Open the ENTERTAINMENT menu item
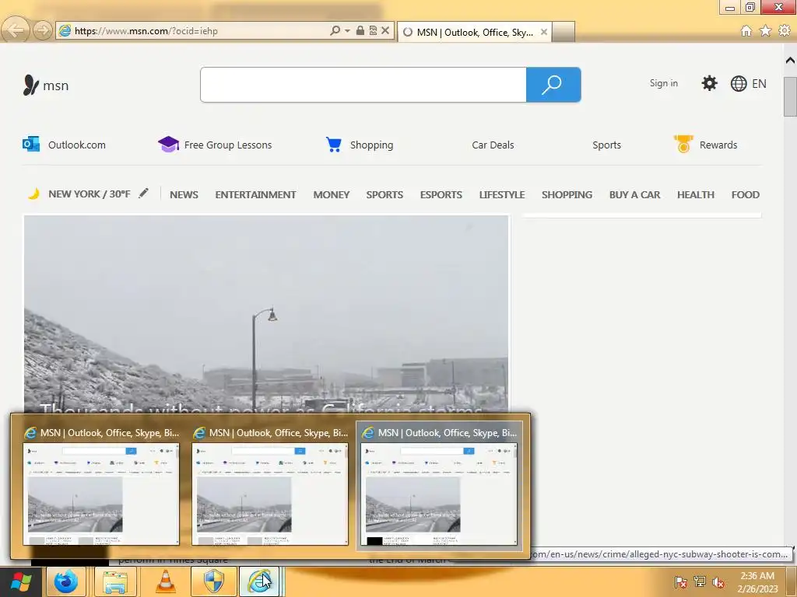The image size is (797, 597). pyautogui.click(x=255, y=195)
